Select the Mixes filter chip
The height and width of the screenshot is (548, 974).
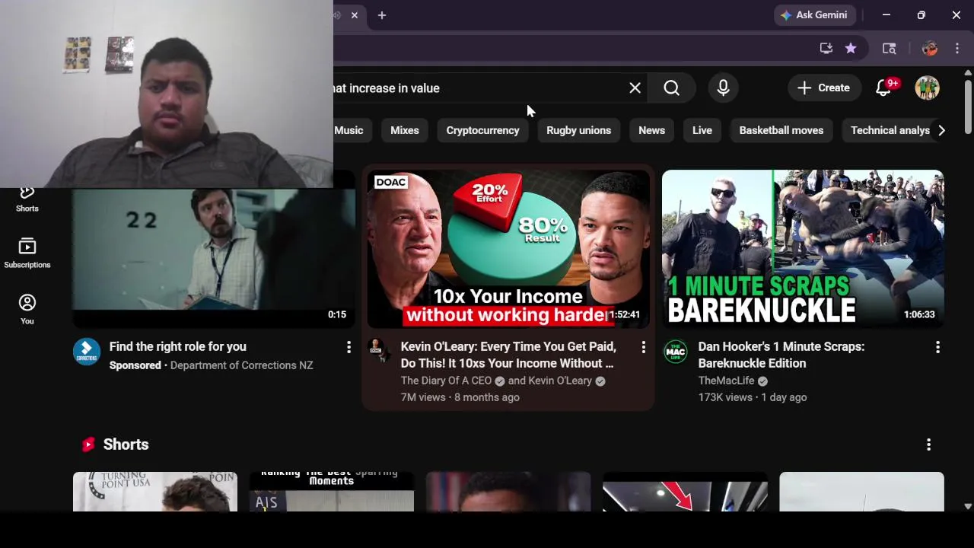[x=405, y=130]
